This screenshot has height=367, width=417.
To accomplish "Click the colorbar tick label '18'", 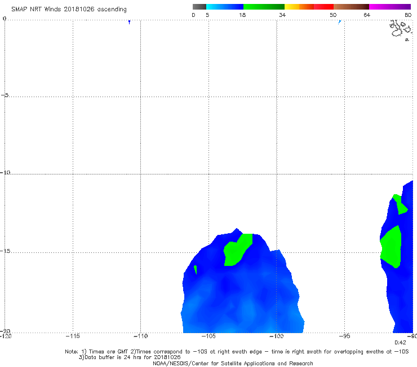I will pyautogui.click(x=242, y=15).
